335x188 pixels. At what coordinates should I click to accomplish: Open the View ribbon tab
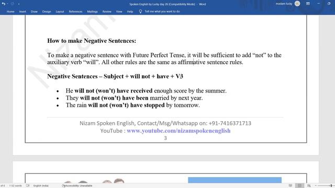[x=119, y=11]
